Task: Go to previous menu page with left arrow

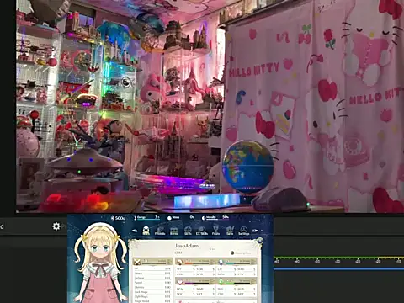Action: pyautogui.click(x=135, y=231)
